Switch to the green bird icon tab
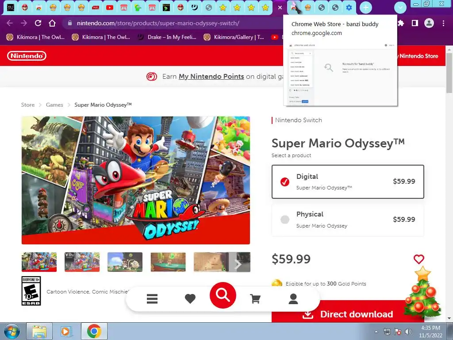Image resolution: width=453 pixels, height=340 pixels. (138, 8)
